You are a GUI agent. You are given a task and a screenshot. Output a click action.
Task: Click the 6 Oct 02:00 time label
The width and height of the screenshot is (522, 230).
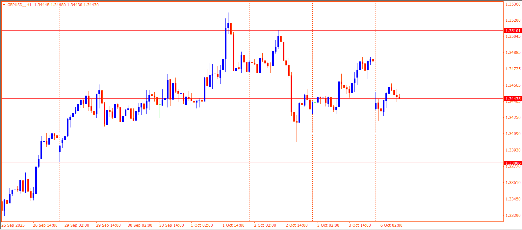391,225
